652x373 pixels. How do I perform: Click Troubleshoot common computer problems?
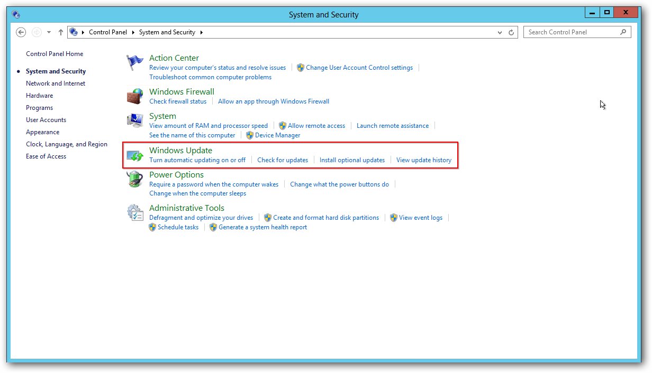(x=211, y=77)
